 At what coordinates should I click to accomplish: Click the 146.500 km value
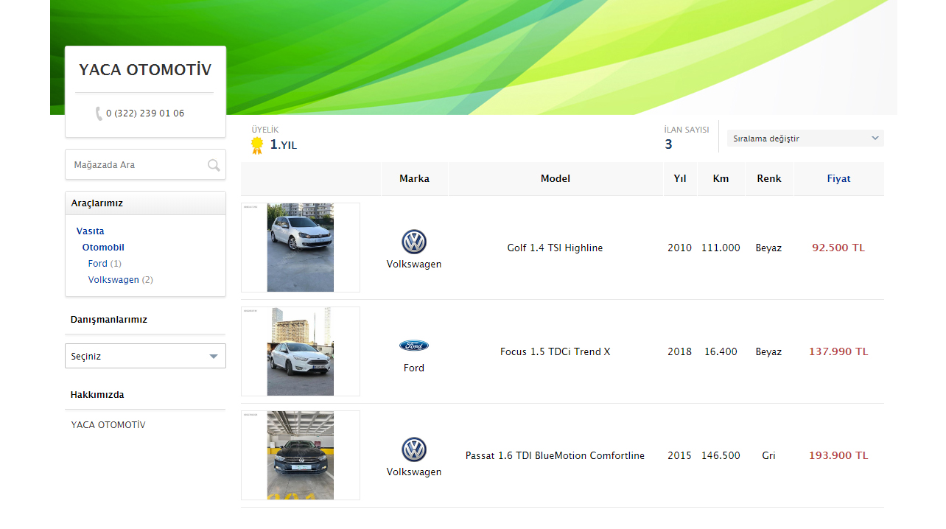(x=721, y=456)
